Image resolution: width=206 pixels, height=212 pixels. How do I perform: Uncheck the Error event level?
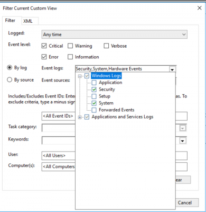point(44,57)
